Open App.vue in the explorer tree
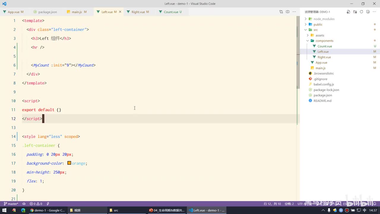 tap(321, 63)
